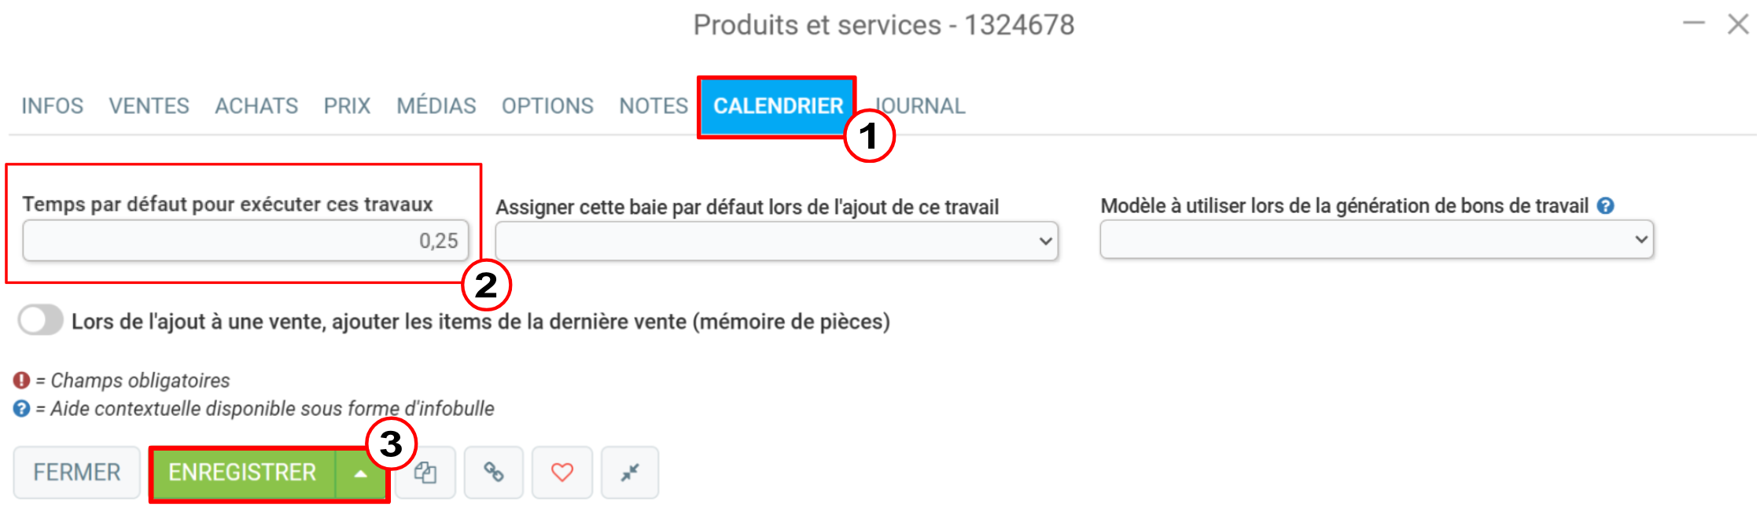Screen dimensions: 1760x508
Task: Click the collapse arrows icon button
Action: coord(630,473)
